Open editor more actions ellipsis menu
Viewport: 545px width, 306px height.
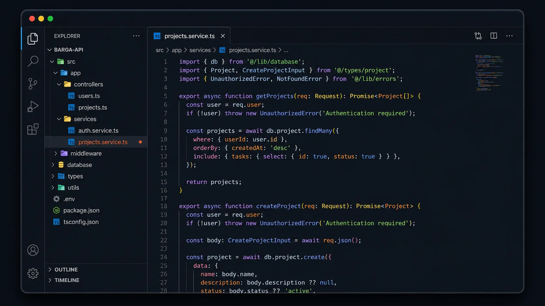pos(509,36)
